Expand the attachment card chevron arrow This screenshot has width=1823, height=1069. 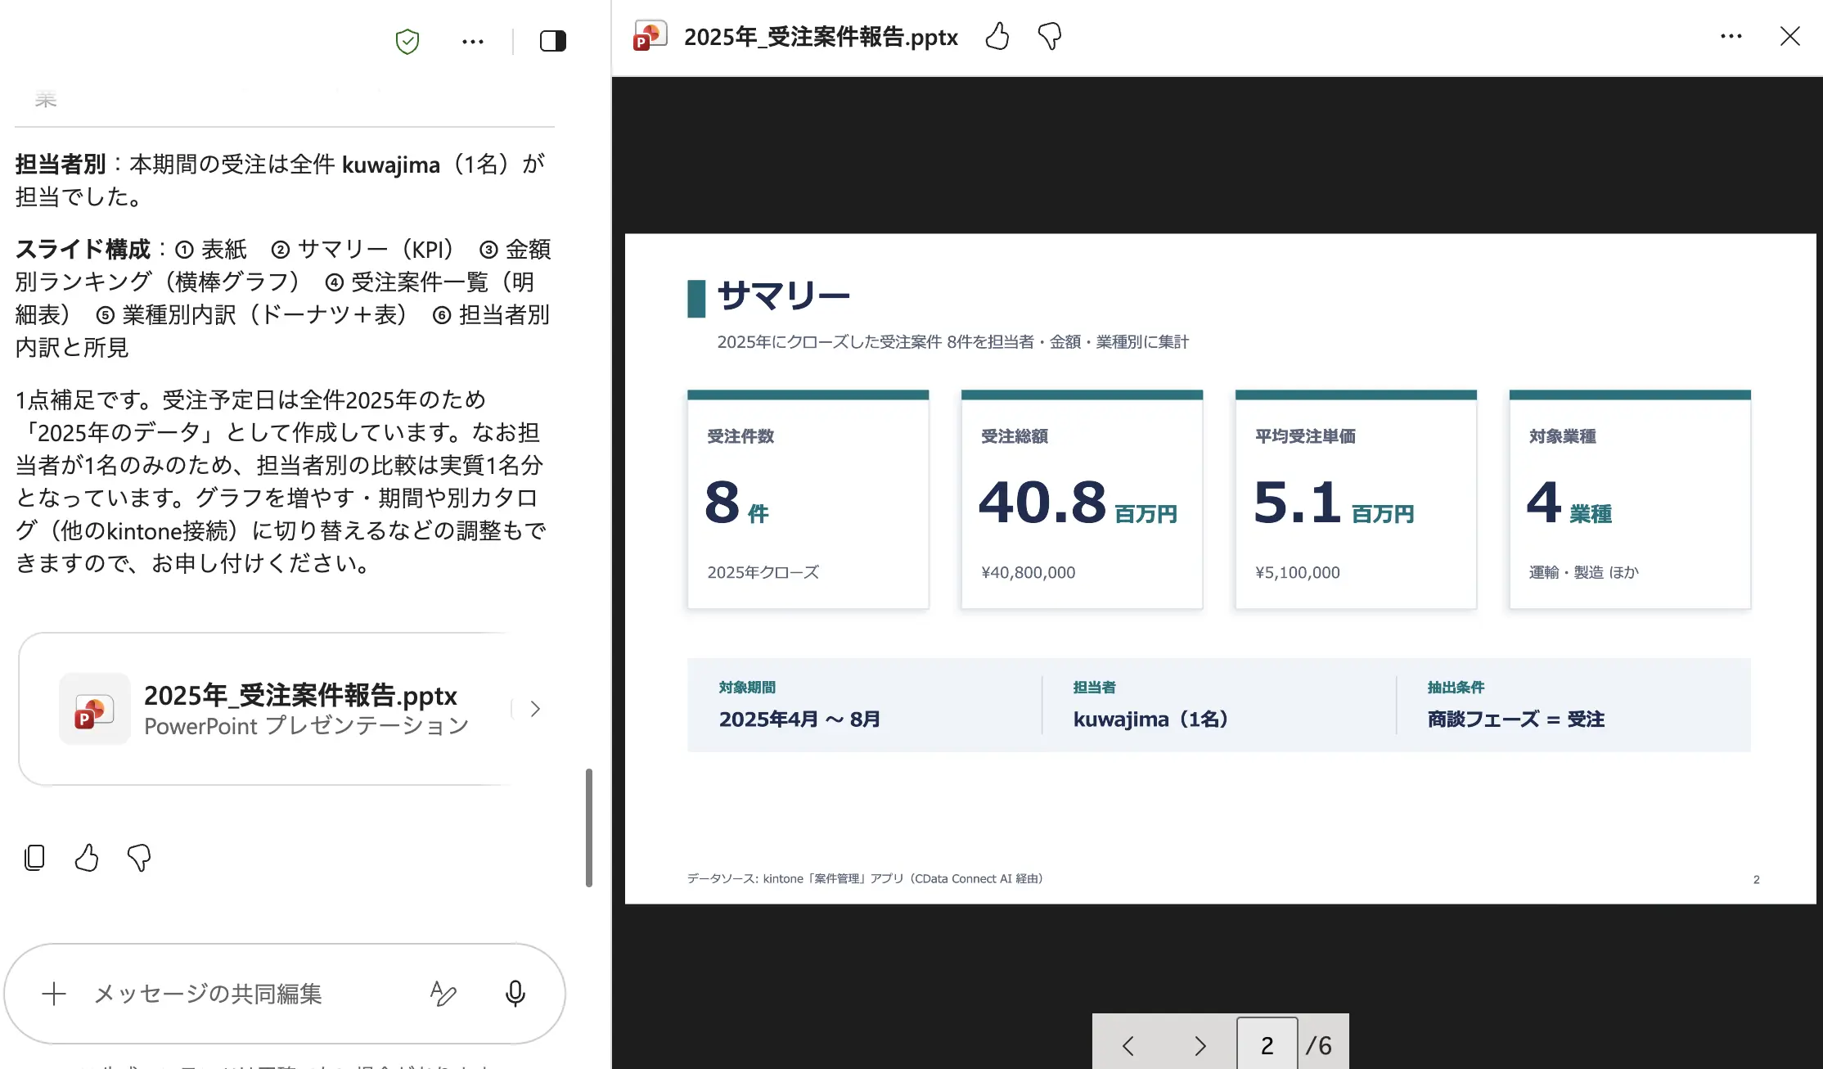pos(535,709)
